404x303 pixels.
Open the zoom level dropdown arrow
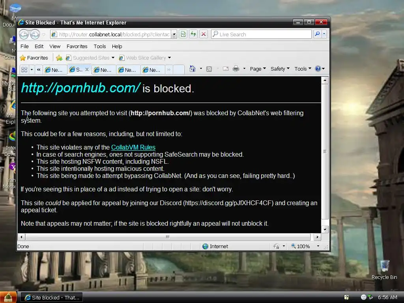tap(318, 246)
